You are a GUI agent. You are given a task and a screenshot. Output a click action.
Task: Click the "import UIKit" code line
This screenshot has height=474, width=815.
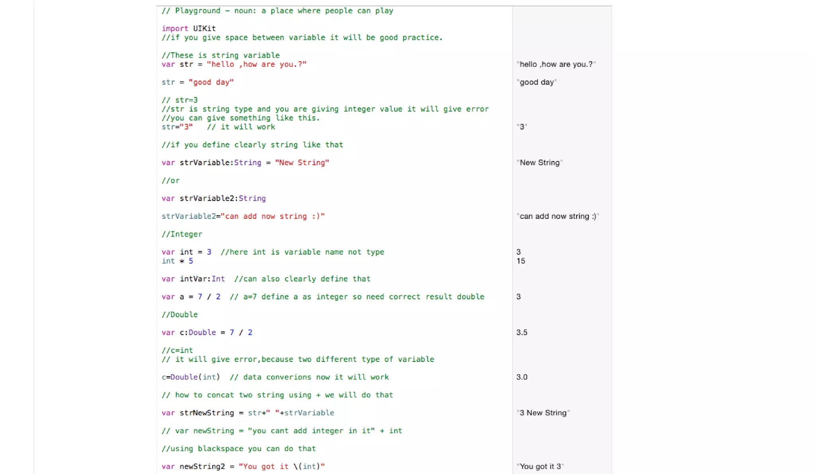click(189, 29)
